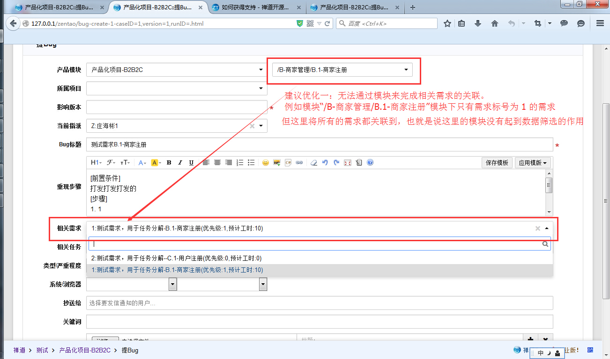Undo the last editor action

(325, 163)
